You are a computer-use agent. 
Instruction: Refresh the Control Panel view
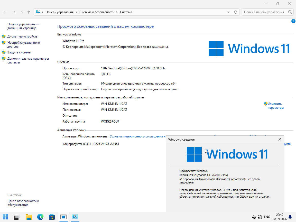click(236, 12)
